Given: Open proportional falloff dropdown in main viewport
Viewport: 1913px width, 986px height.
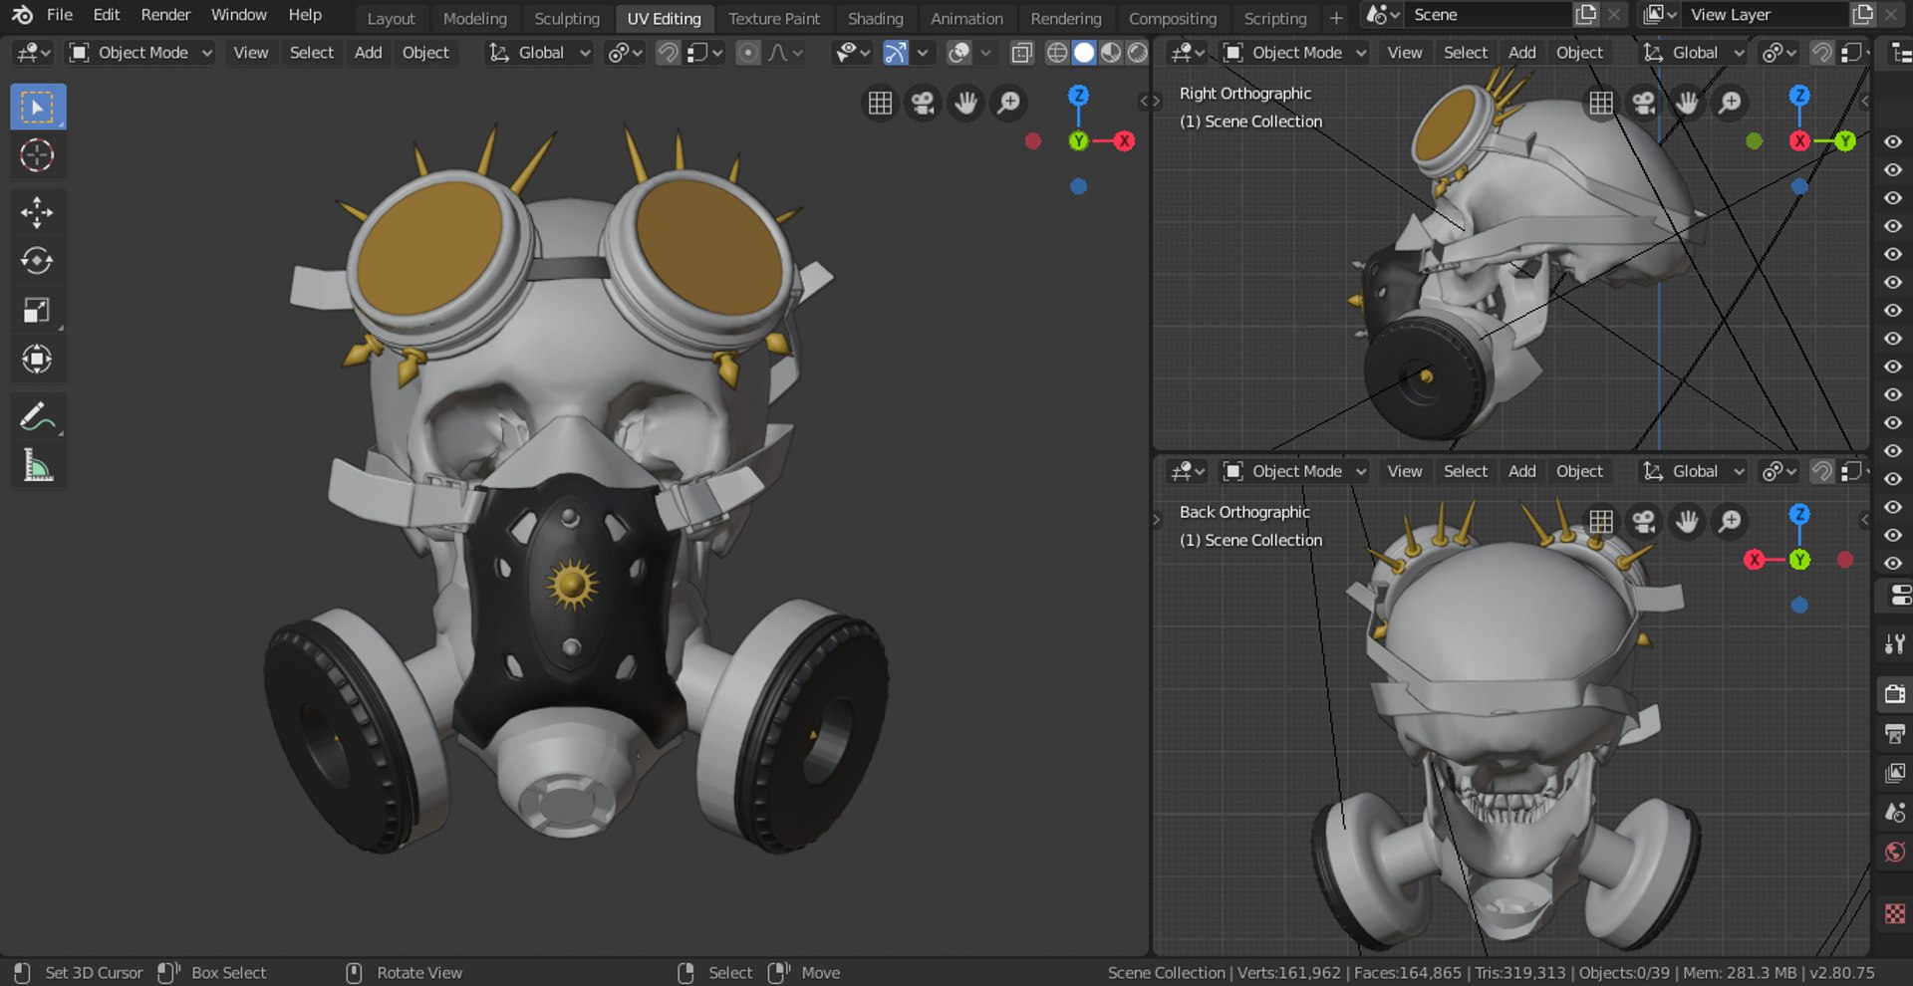Looking at the screenshot, I should (785, 53).
